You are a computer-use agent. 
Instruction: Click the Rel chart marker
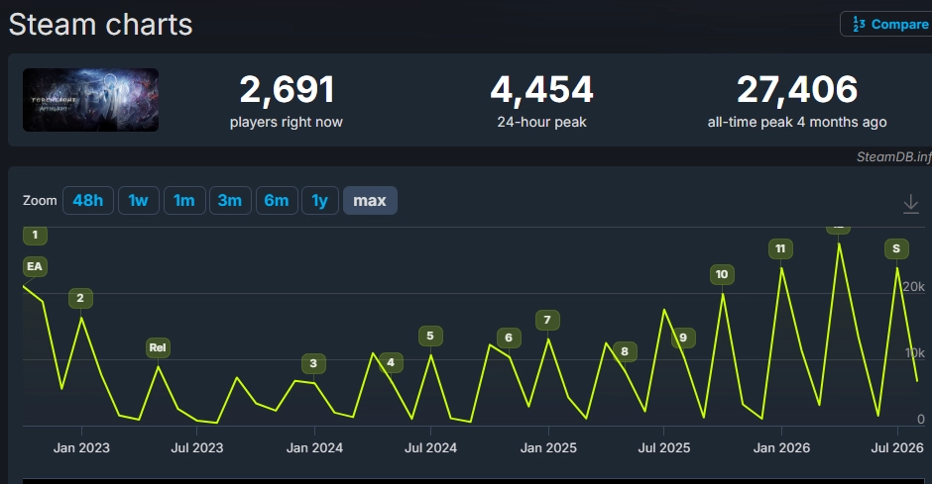click(x=158, y=347)
